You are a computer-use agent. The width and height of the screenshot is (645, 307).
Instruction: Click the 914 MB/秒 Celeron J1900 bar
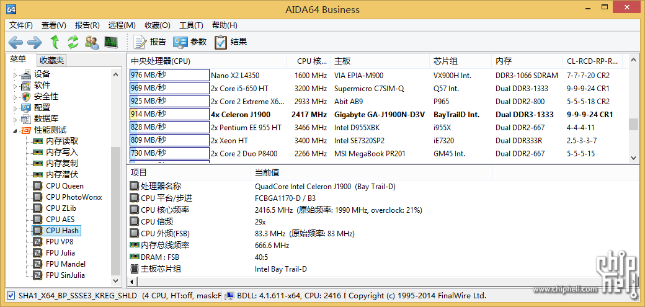point(169,114)
